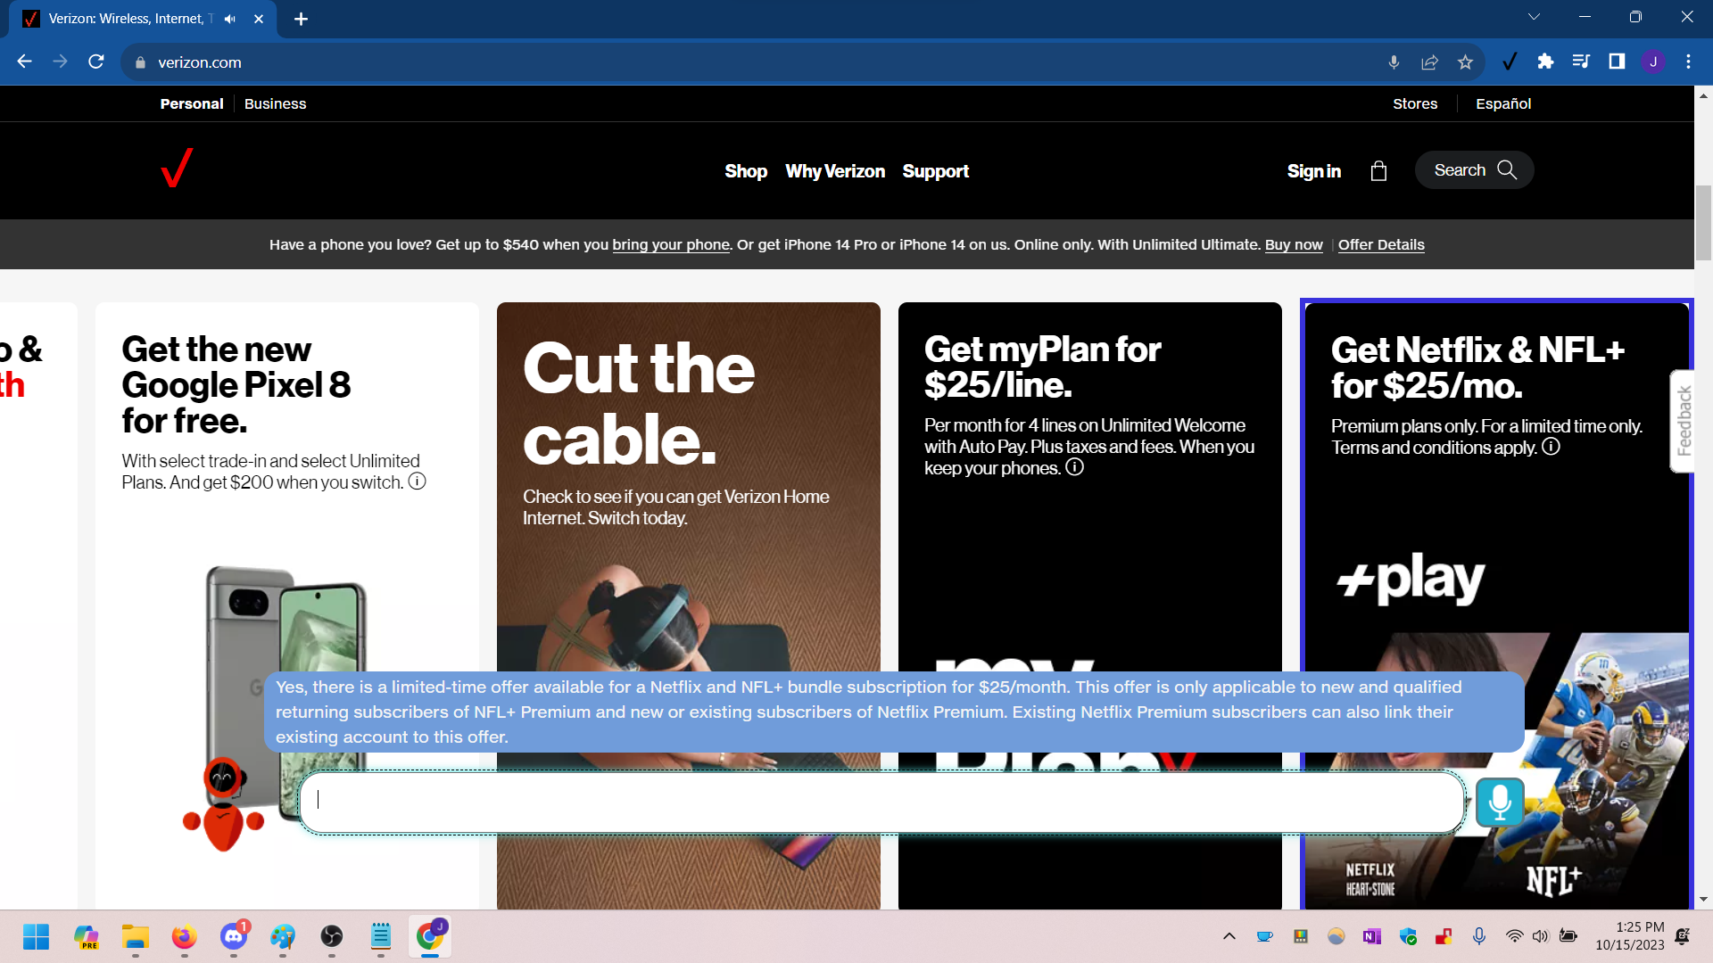Click the Sign in link
The image size is (1713, 963).
pyautogui.click(x=1313, y=171)
